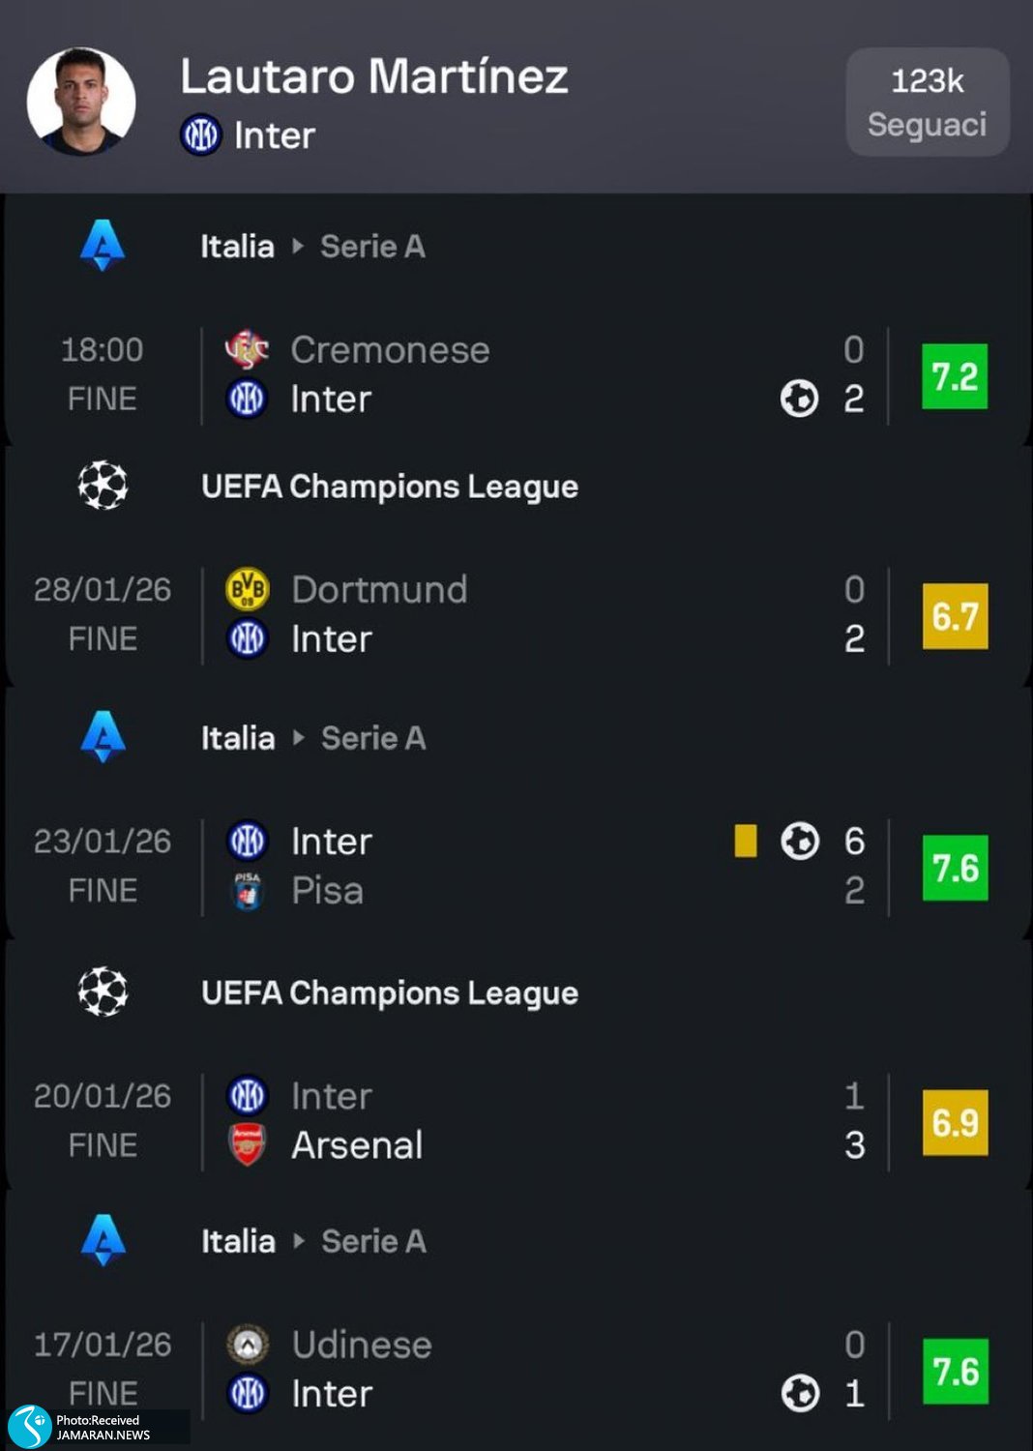Screen dimensions: 1033x1451
Task: Click the Arsenal club crest
Action: pos(248,1145)
